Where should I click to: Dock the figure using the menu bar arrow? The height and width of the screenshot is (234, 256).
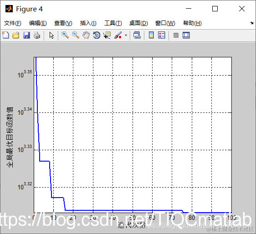pos(251,23)
